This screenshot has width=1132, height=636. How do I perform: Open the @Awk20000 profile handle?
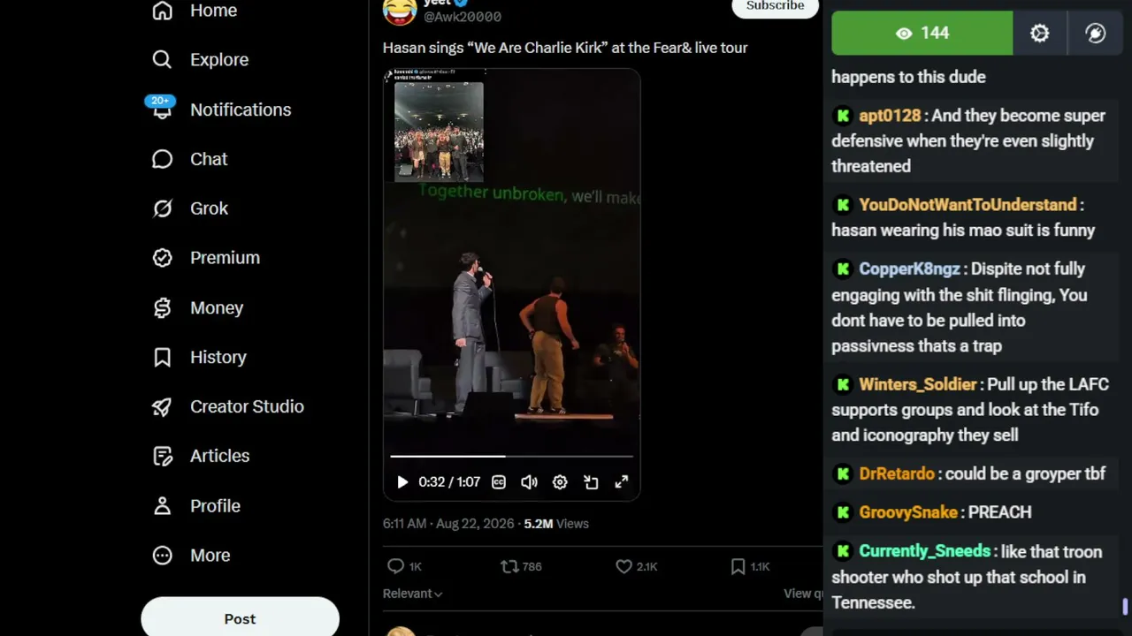(x=463, y=17)
